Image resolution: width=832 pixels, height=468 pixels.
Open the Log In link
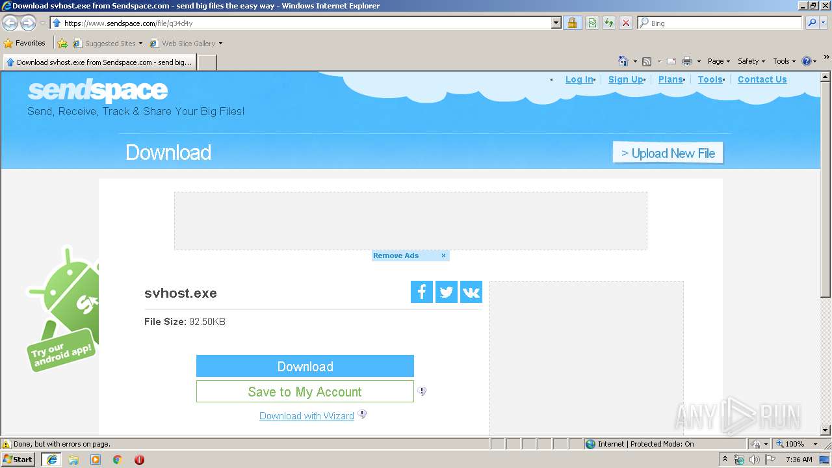tap(579, 79)
